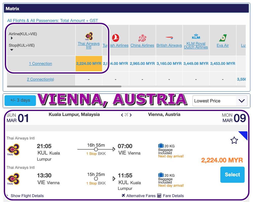Screen dimensions: 253x202
Task: Select the 2,224.00 MYR Thai fare
Action: pos(232,175)
